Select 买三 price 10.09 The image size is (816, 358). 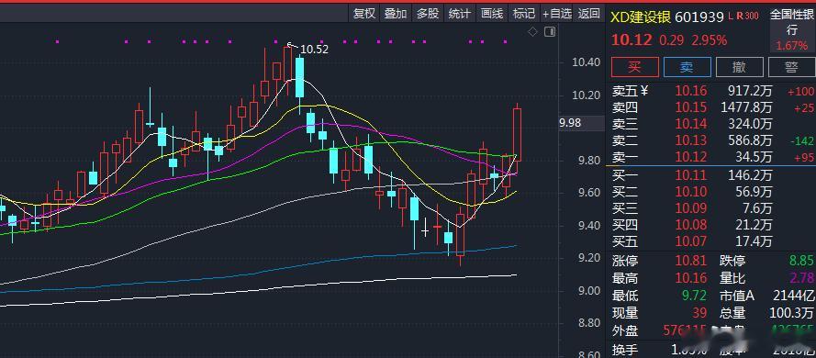point(691,208)
